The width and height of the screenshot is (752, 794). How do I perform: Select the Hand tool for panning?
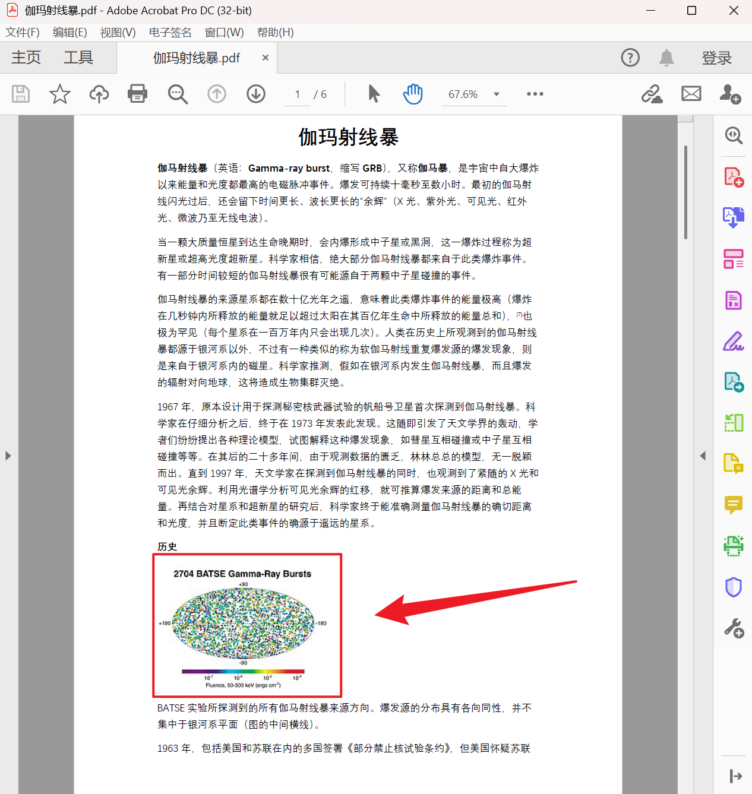[x=412, y=94]
